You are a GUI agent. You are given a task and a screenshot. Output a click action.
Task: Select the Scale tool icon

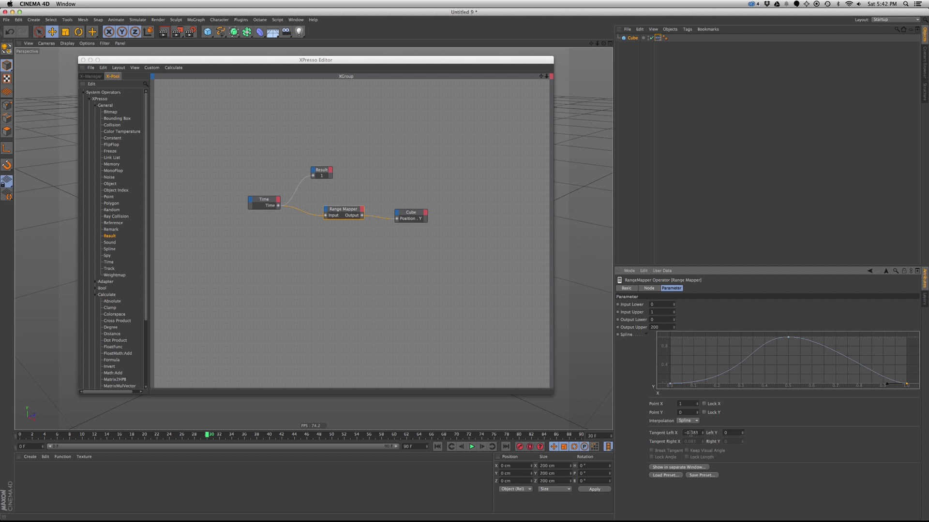tap(65, 32)
